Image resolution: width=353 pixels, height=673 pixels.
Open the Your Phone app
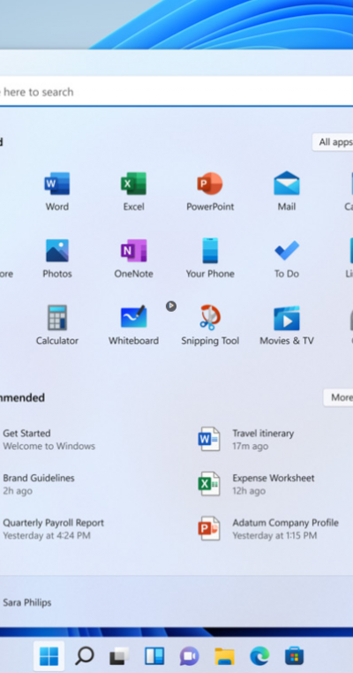(210, 259)
